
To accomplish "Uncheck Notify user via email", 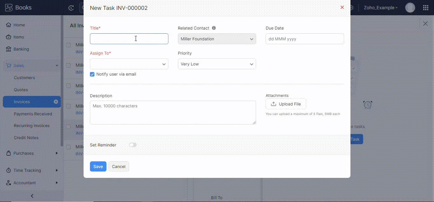I will [x=92, y=74].
